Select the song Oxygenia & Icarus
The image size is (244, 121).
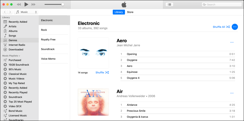click(178, 117)
